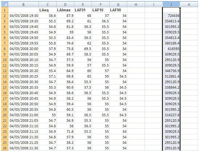Viewport: 199px width, 151px height.
Task: Click the 04/05/2008 21:30 timestamp cell
Action: pos(23,148)
